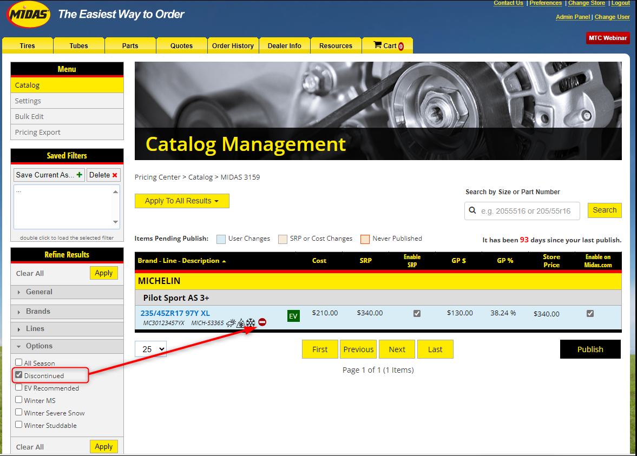This screenshot has width=637, height=456.
Task: Select the Winter Studdable checkbox
Action: (x=19, y=425)
